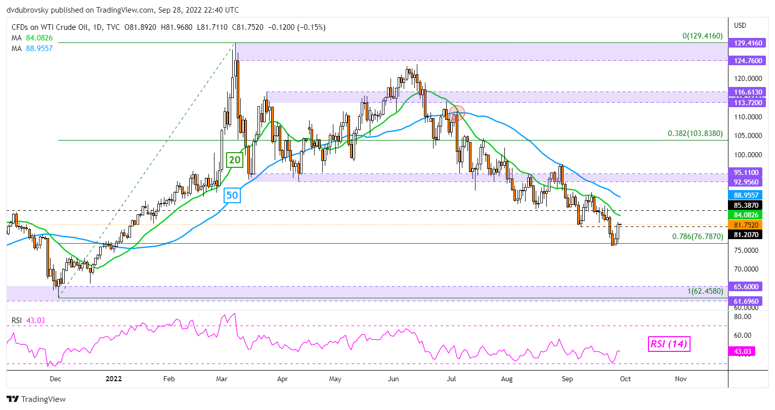Select the 92.9560 price label on axis
Viewport: 775px width, 410px height.
pyautogui.click(x=747, y=182)
